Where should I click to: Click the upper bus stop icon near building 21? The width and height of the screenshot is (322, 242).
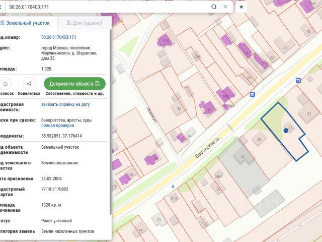(298, 80)
